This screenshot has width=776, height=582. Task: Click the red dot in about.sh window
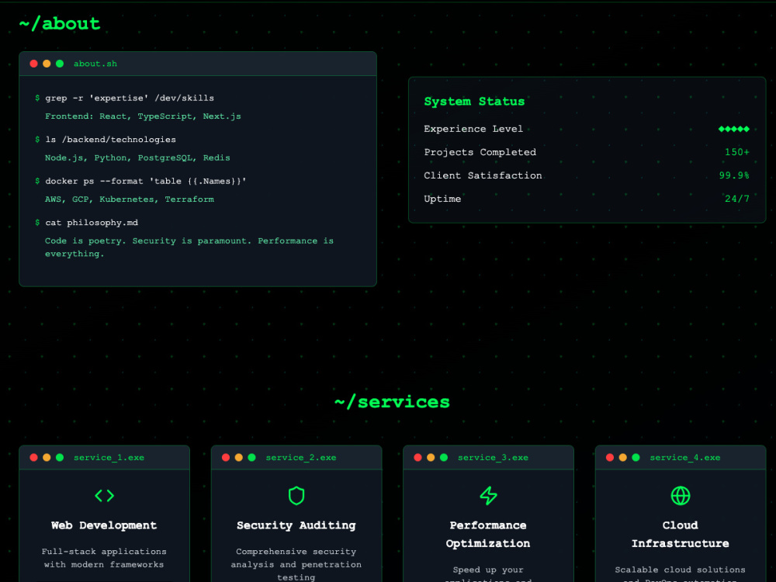(33, 64)
